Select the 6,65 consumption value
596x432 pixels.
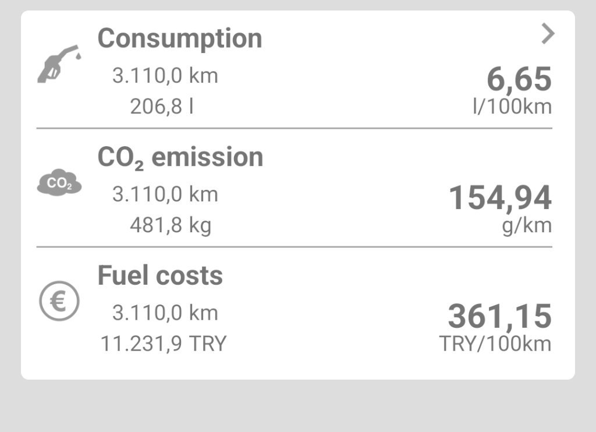tap(519, 79)
